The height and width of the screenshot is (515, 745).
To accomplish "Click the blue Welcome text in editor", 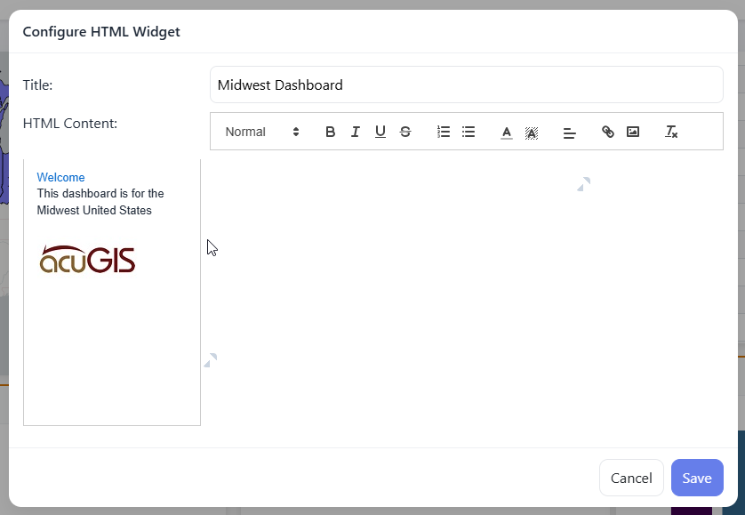I will click(x=61, y=177).
